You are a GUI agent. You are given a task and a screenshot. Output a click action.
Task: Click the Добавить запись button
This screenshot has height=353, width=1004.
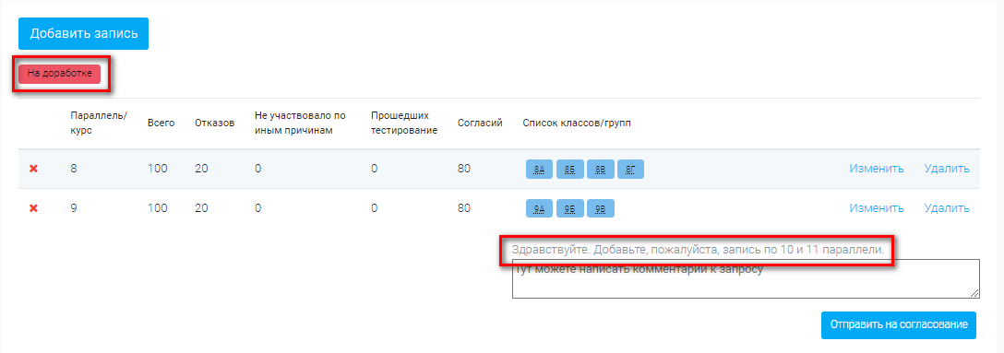tap(83, 33)
